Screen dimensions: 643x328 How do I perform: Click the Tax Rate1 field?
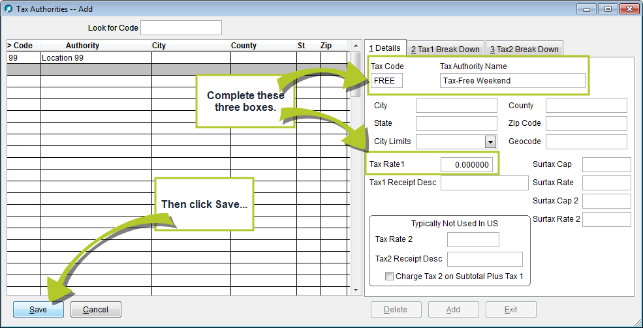tap(466, 165)
